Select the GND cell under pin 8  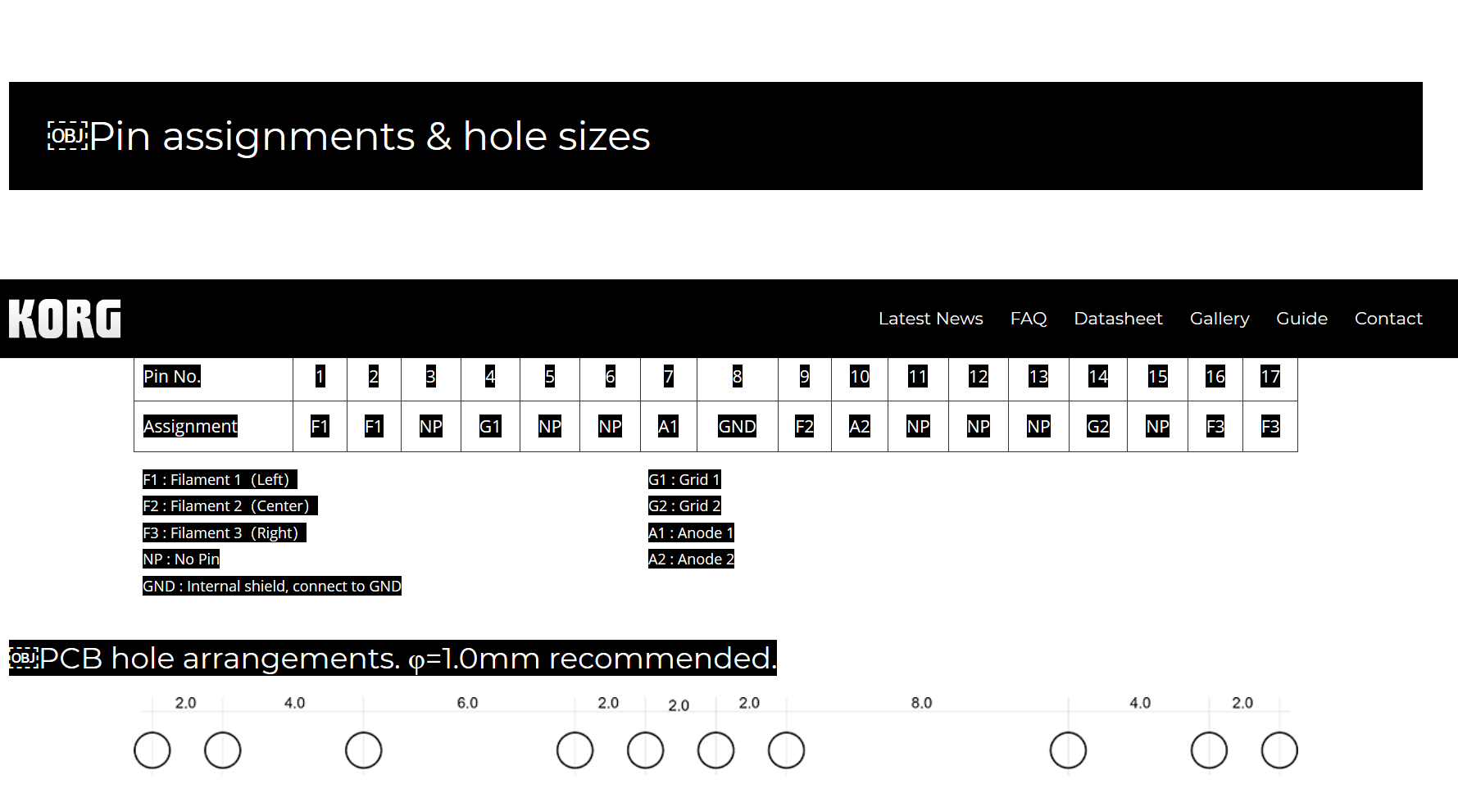737,426
